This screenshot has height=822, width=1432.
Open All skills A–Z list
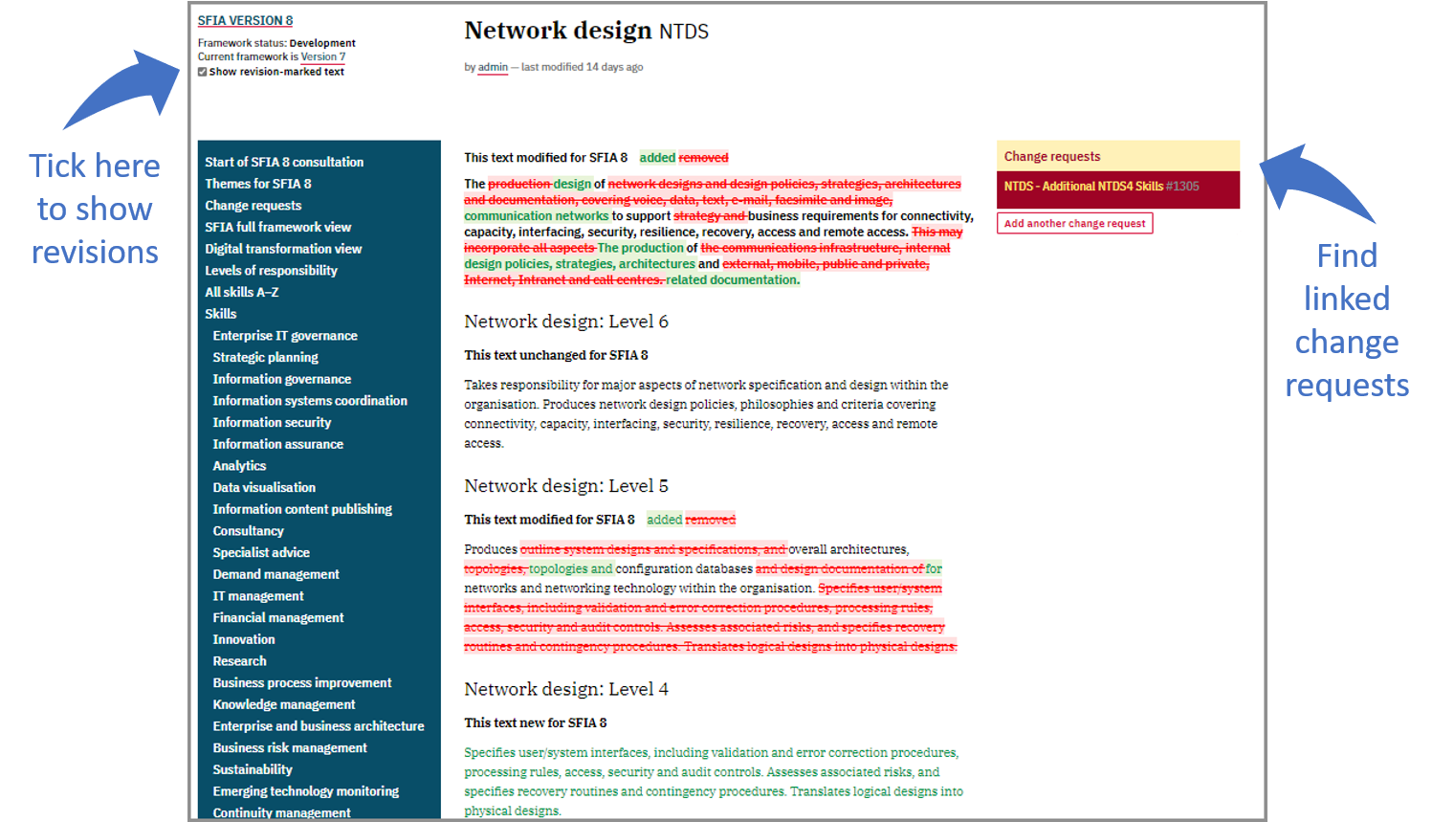[x=241, y=292]
